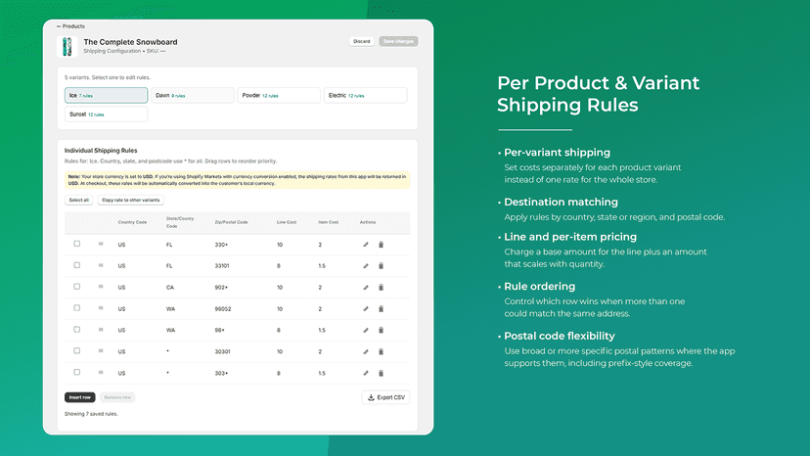This screenshot has width=810, height=456.
Task: Click the Line Cost column header
Action: click(287, 222)
